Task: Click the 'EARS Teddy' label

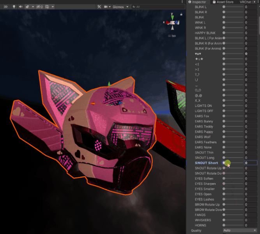Action: point(204,126)
